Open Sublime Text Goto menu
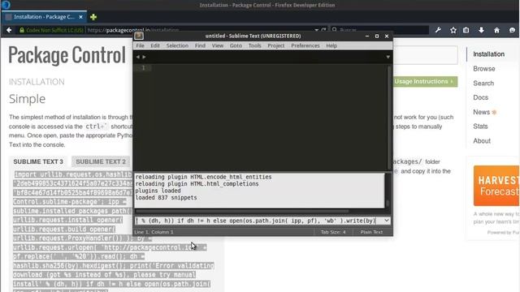This screenshot has height=292, width=520. pyautogui.click(x=236, y=45)
